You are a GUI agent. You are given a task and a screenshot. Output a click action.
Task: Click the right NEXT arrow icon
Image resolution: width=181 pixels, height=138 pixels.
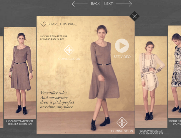tap(124, 4)
